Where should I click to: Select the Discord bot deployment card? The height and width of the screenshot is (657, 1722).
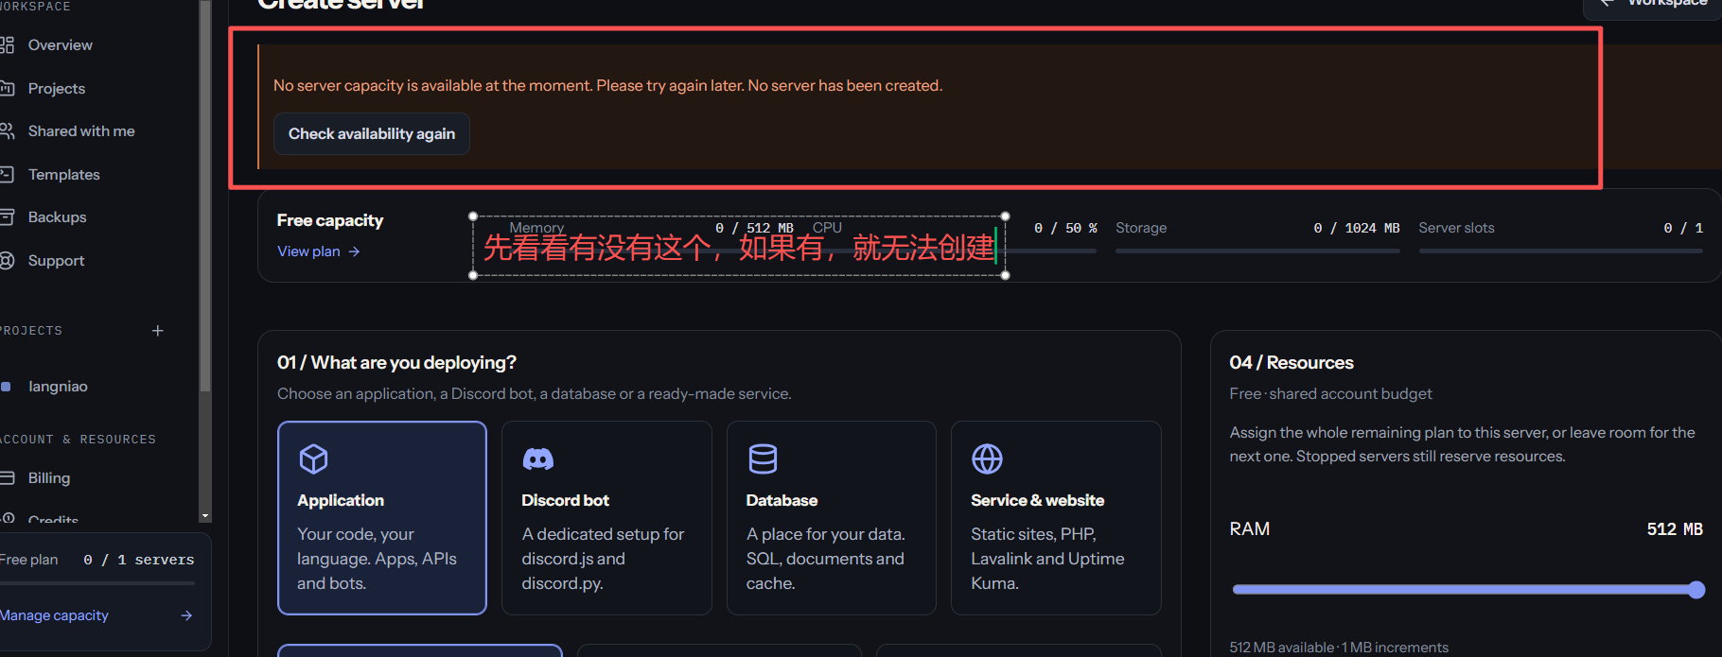pyautogui.click(x=606, y=518)
